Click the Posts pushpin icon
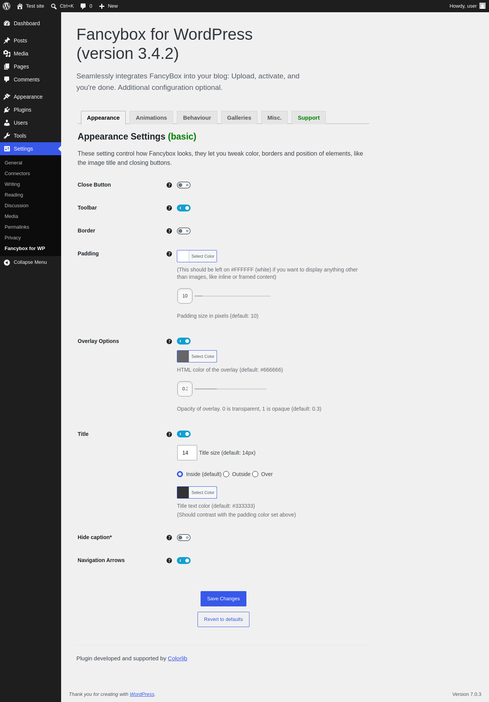The image size is (489, 702). (7, 41)
